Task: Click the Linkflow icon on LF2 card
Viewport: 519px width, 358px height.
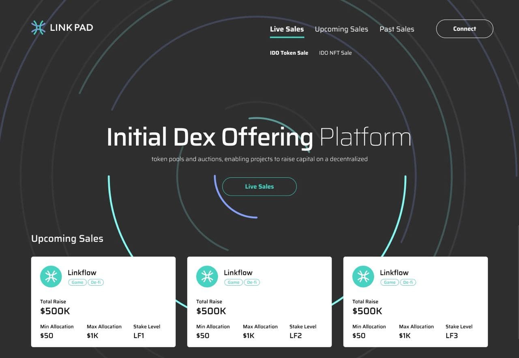Action: [x=207, y=276]
